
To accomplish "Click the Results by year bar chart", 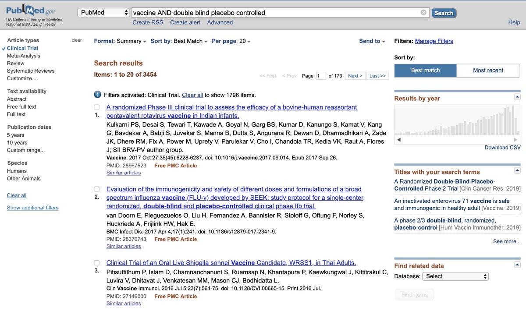I will [x=457, y=120].
